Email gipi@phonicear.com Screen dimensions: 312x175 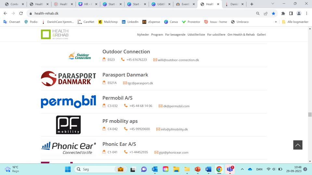pyautogui.click(x=174, y=153)
